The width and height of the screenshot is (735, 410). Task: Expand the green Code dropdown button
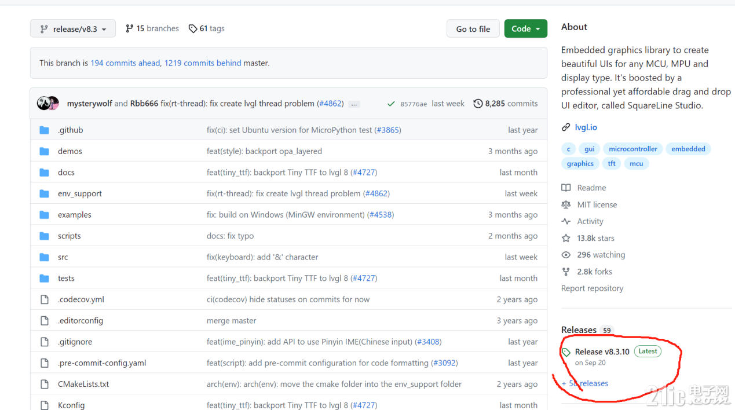[525, 29]
